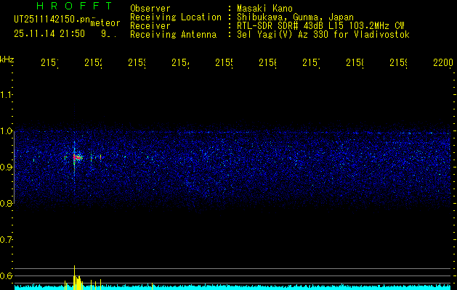
Task: Select the 3el Yagi(V) Az 330 antenna text
Action: [x=323, y=35]
